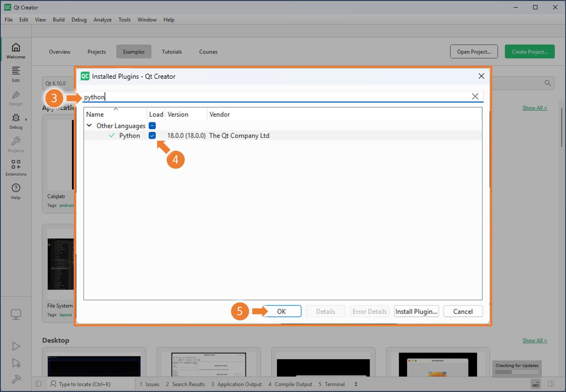Click the Qt Creator app icon in title bar
This screenshot has height=392, width=566.
[8, 7]
